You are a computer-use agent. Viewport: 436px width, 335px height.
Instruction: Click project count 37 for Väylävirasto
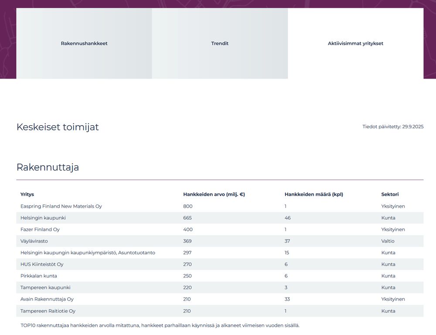(x=287, y=241)
